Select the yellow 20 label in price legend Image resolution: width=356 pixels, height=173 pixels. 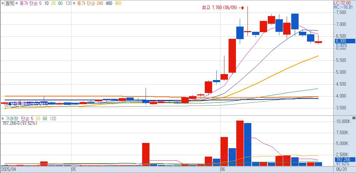click(53, 3)
